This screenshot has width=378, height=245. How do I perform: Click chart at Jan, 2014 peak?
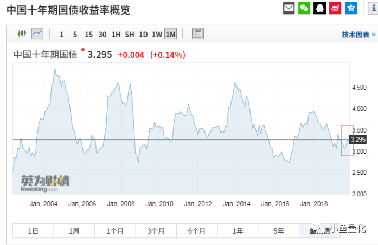(x=235, y=83)
